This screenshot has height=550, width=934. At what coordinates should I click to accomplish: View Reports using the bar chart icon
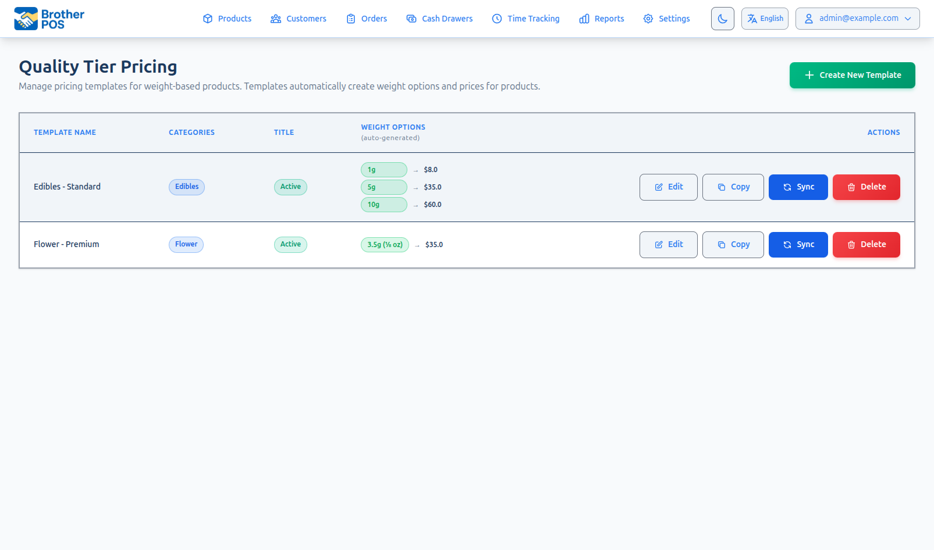point(584,19)
